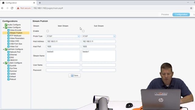Image resolution: width=195 pixels, height=110 pixels.
Task: Click the Not secure warning icon
Action: [18, 8]
